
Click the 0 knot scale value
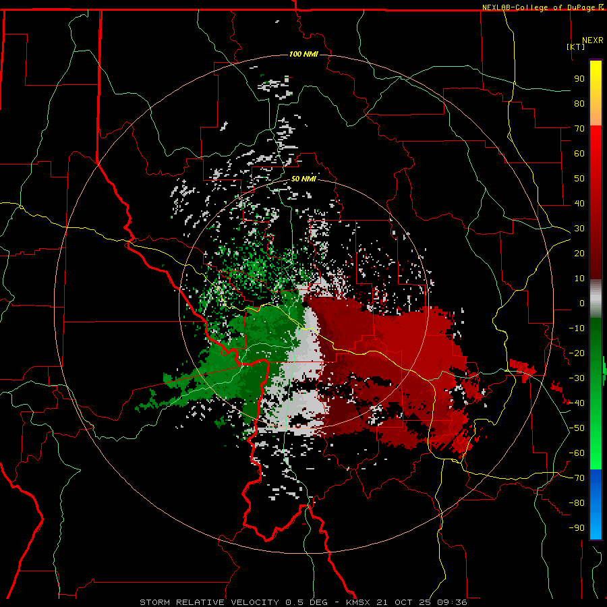[x=582, y=303]
